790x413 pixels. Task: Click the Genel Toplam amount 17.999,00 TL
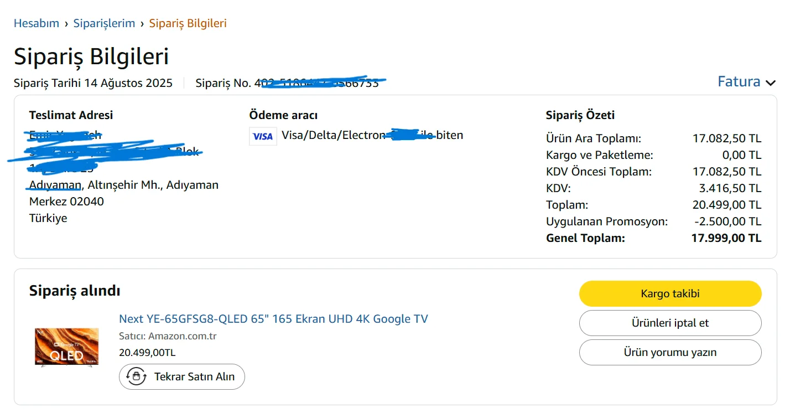(x=726, y=238)
